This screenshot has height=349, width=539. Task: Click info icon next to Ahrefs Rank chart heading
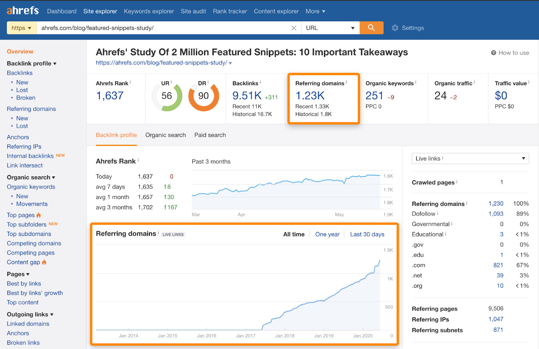click(138, 160)
